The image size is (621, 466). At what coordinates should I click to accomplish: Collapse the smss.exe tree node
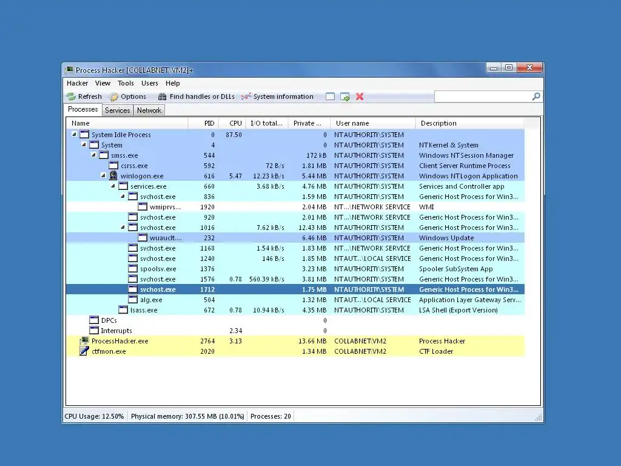click(x=93, y=155)
